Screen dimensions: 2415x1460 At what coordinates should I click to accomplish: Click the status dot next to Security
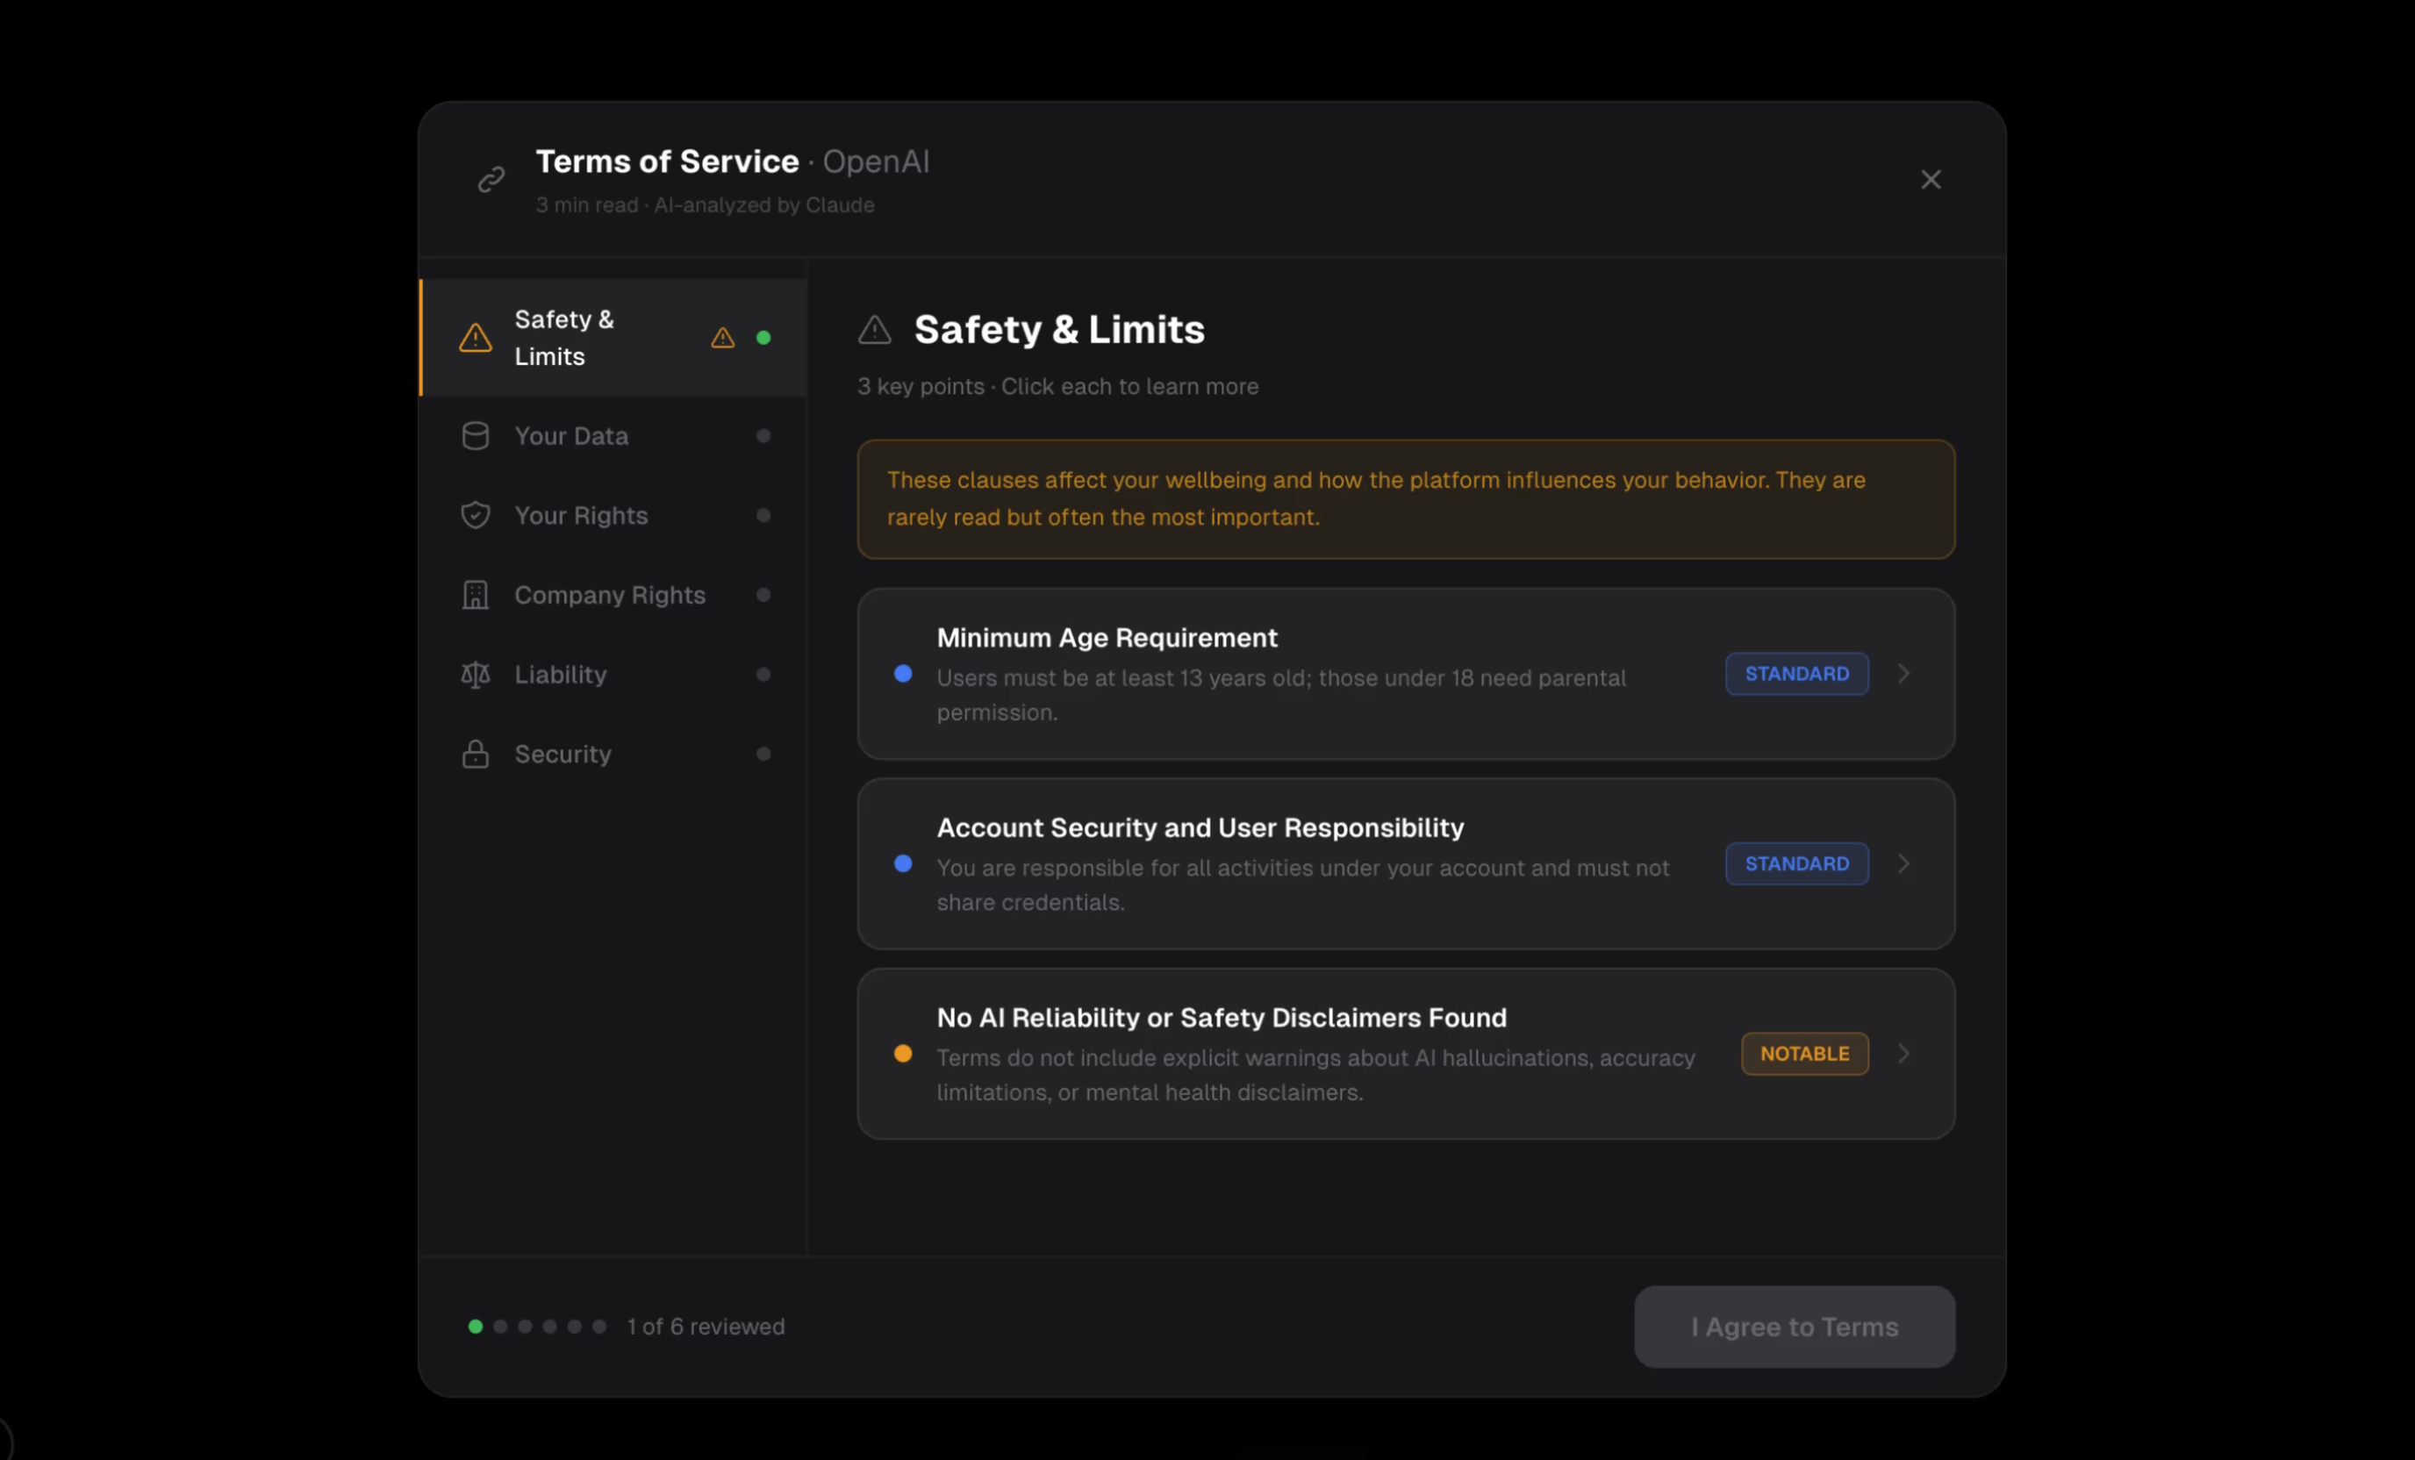tap(763, 754)
